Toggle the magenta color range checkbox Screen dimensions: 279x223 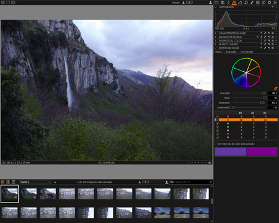[218, 116]
